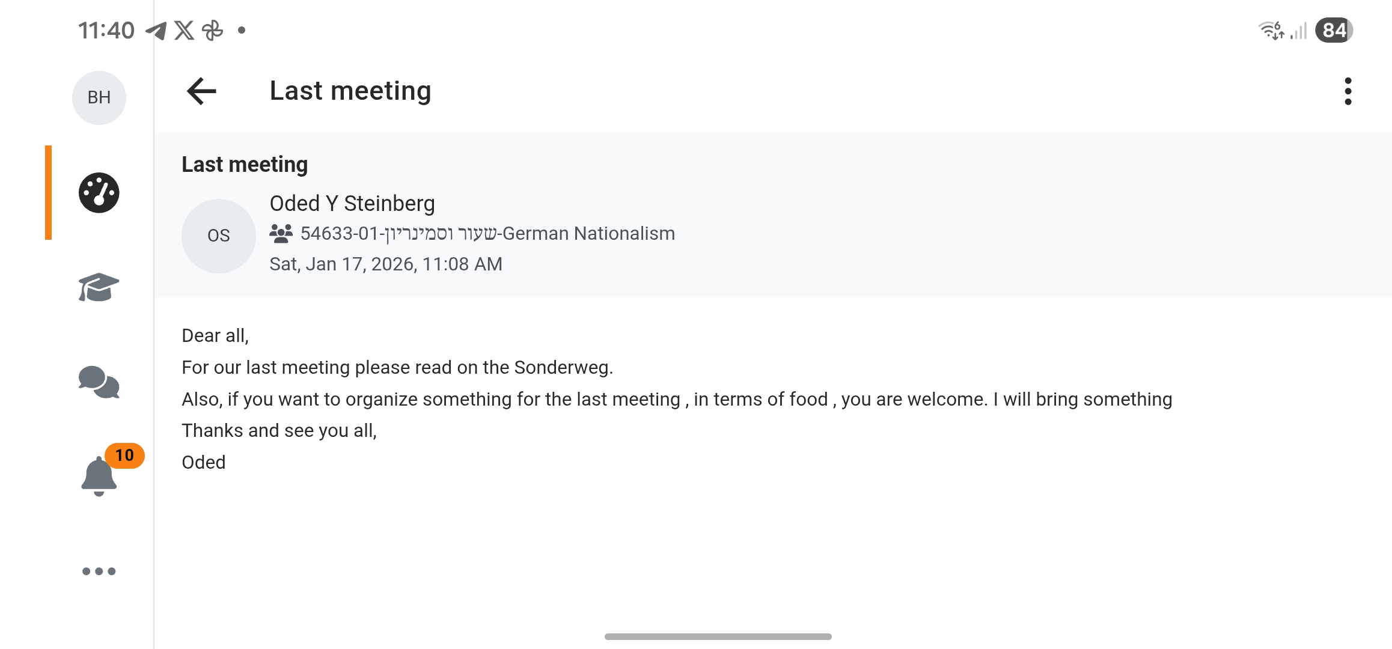
Task: Open Oded Y Steinberg's profile name
Action: coord(352,204)
